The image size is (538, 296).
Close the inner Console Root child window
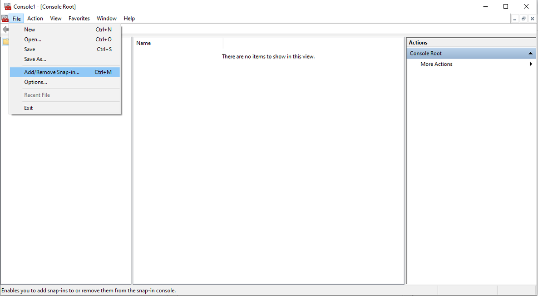532,19
